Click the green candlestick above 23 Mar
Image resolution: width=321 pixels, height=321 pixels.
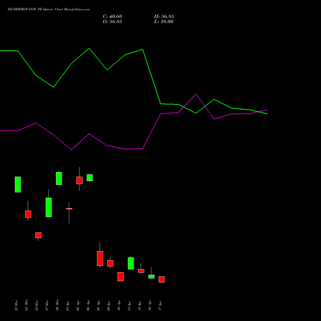(18, 184)
